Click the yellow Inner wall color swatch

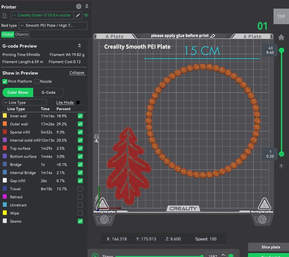point(5,116)
